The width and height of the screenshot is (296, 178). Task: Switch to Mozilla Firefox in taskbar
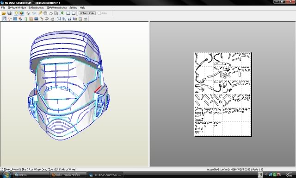pyautogui.click(x=68, y=175)
